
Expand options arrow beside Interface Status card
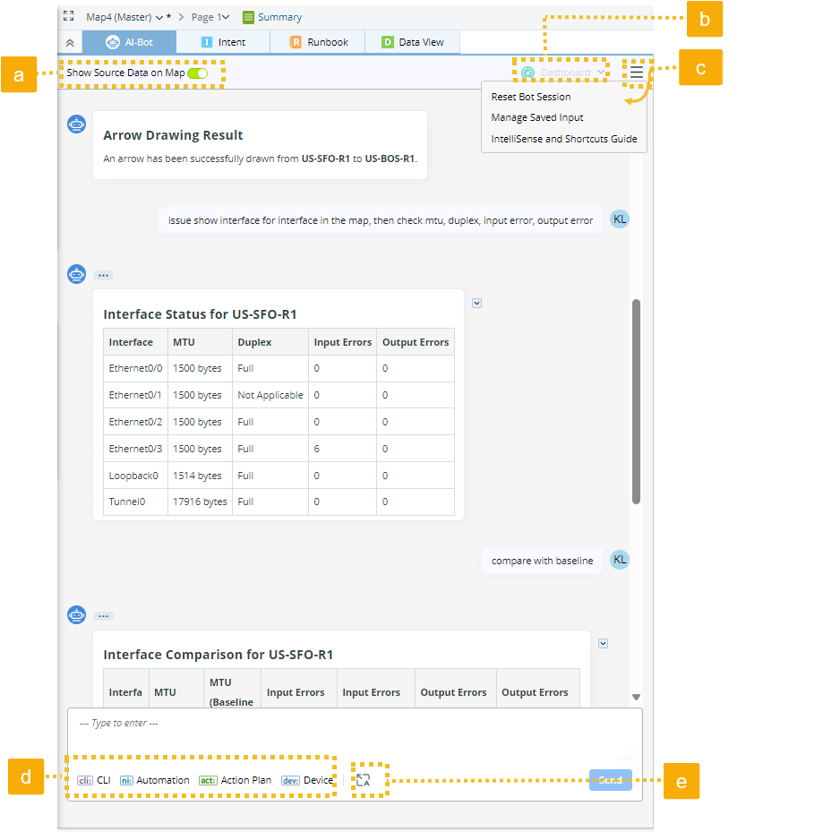pyautogui.click(x=476, y=303)
